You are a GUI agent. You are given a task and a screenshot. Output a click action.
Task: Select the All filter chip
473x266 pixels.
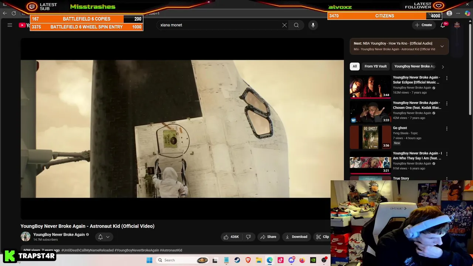tap(355, 66)
